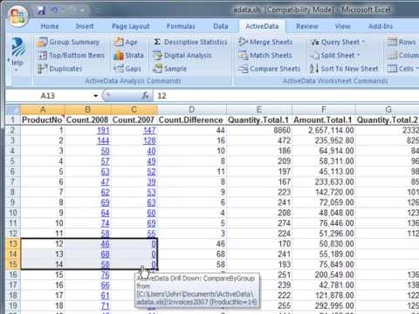
Task: Open the Name Box dropdown arrow
Action: (95, 96)
